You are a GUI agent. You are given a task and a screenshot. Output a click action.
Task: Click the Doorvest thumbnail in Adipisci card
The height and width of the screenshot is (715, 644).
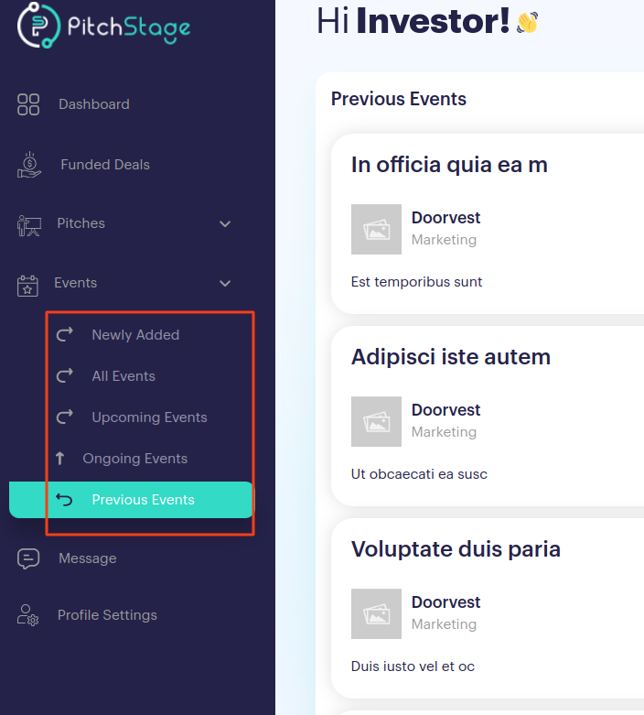376,421
